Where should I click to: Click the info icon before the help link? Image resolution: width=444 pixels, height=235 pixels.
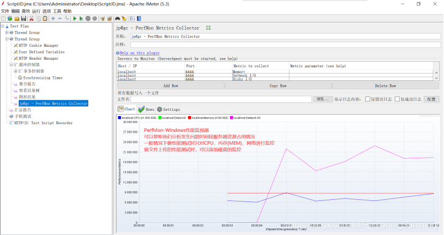(118, 53)
